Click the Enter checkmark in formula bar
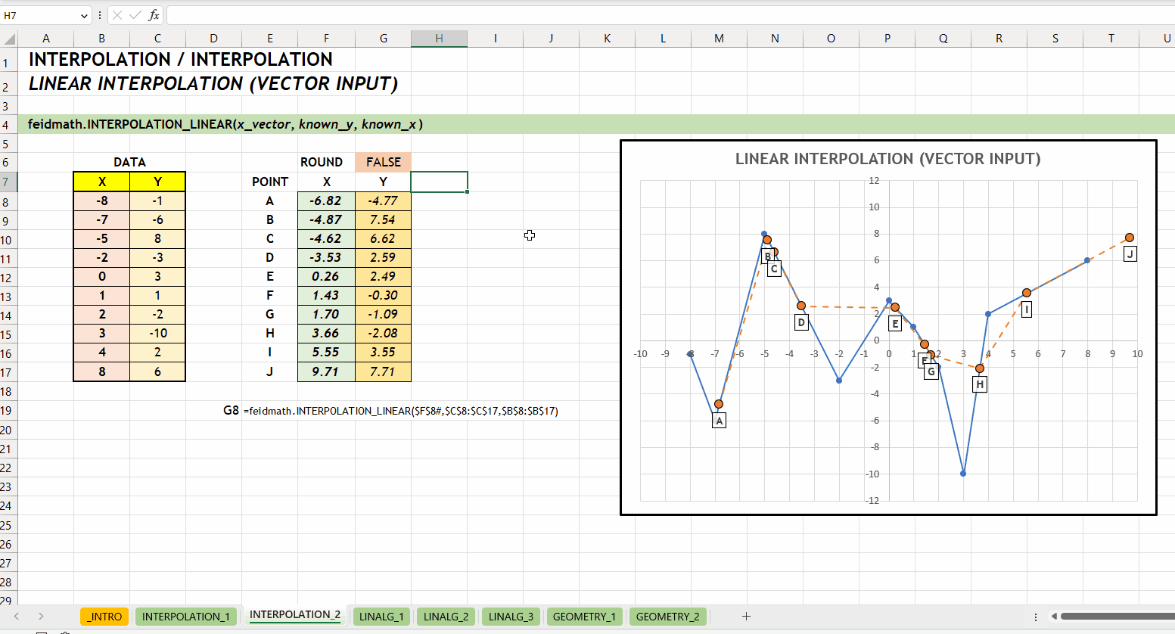This screenshot has width=1175, height=634. [x=135, y=15]
